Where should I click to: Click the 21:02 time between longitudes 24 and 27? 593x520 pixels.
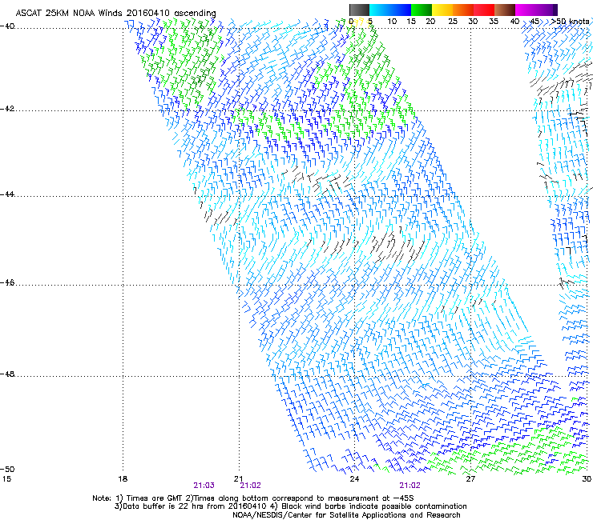[410, 486]
